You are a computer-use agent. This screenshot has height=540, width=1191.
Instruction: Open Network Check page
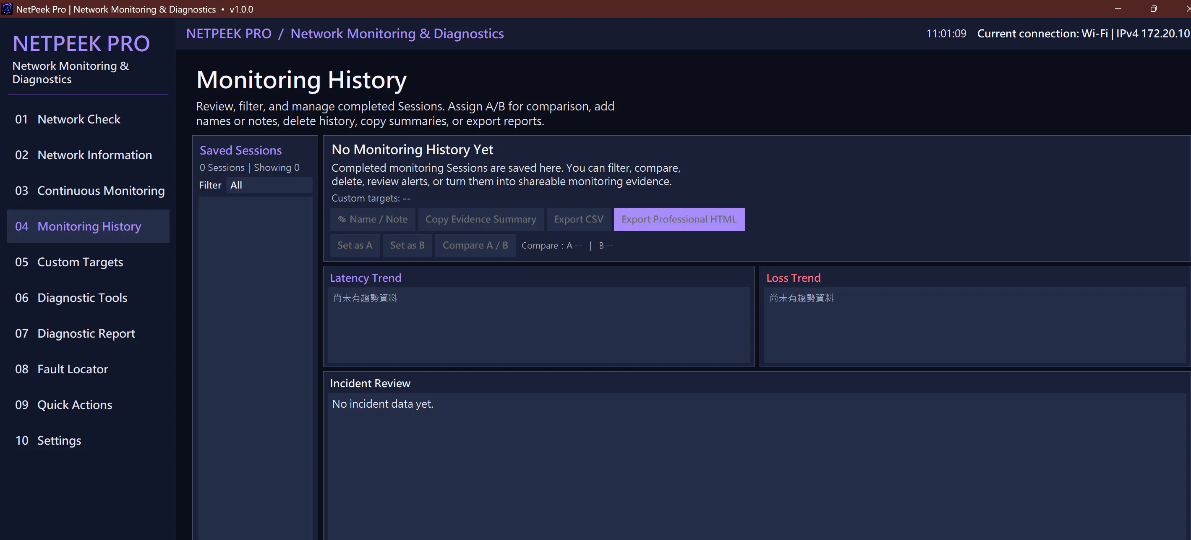pos(88,119)
